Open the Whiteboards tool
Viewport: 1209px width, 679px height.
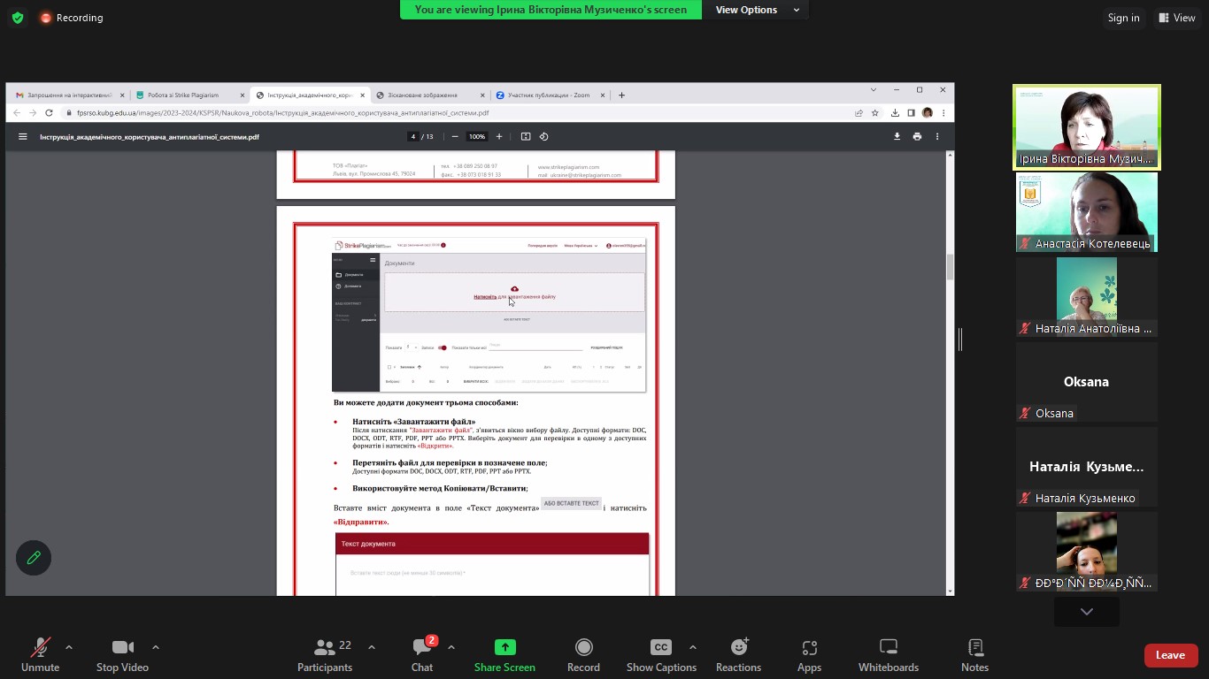[888, 655]
